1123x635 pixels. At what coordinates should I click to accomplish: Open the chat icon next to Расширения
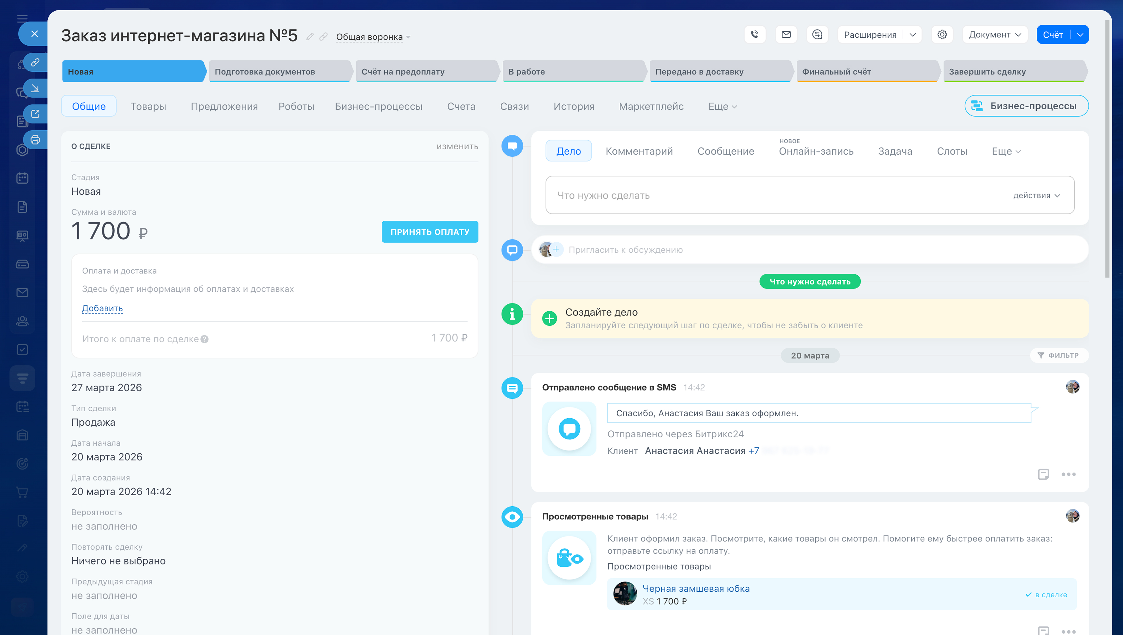point(817,34)
